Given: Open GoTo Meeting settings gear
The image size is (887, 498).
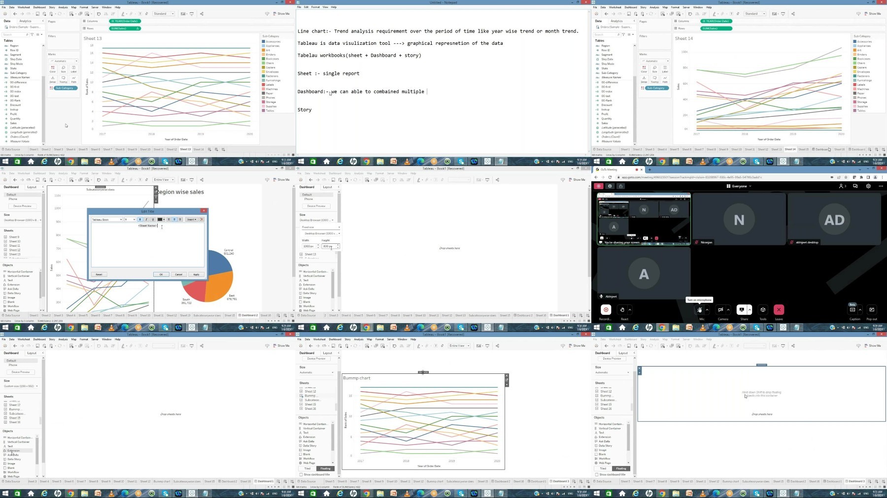Looking at the screenshot, I should [868, 186].
